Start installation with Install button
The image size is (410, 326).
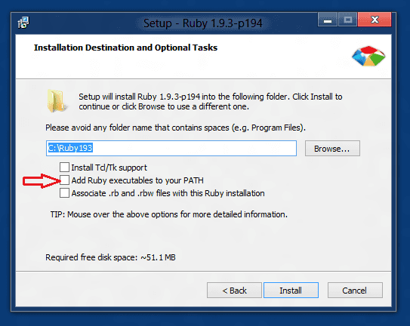point(291,291)
